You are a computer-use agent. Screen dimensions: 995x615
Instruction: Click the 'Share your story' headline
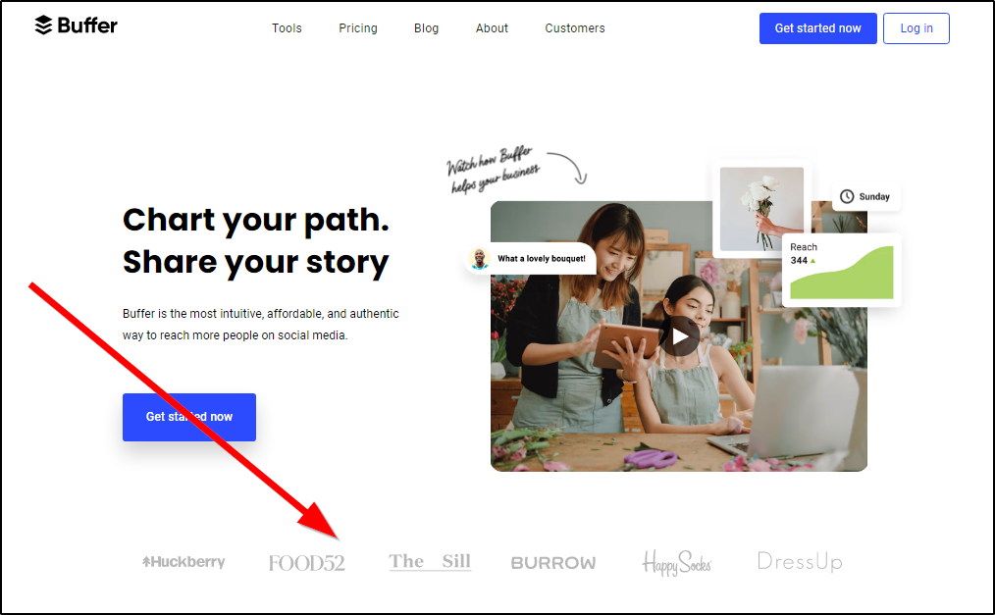(x=256, y=263)
